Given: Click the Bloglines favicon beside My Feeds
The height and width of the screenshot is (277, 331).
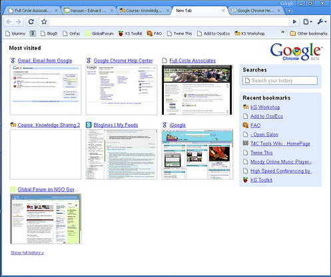Looking at the screenshot, I should 89,125.
